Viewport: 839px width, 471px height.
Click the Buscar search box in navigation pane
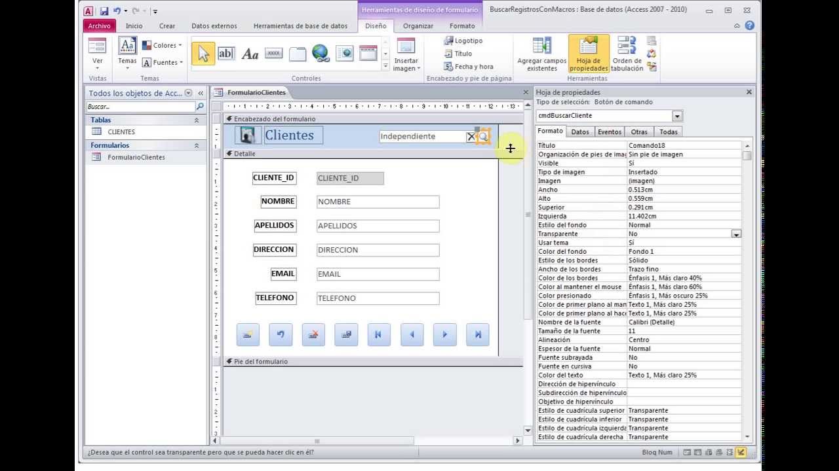pos(141,107)
